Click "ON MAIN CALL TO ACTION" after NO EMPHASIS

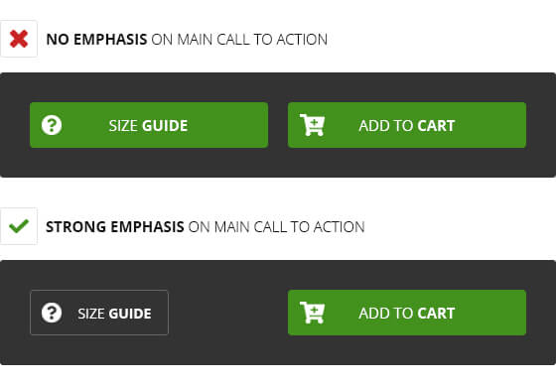239,40
